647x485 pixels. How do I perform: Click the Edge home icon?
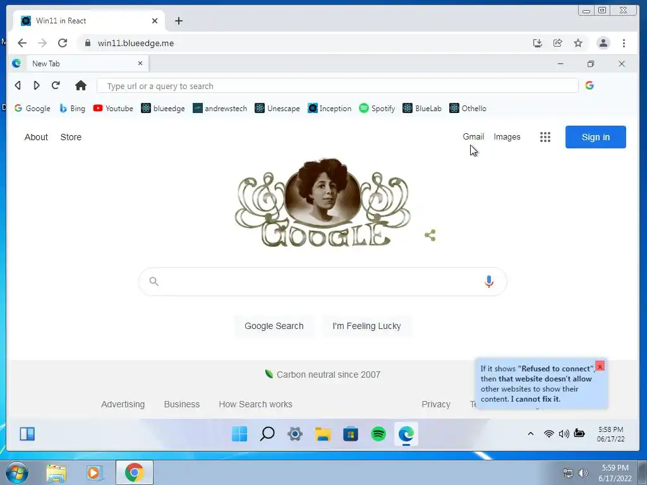[x=81, y=85]
